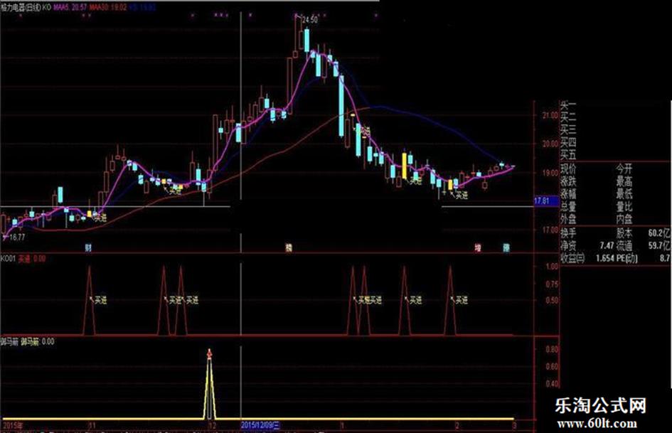672x433 pixels.
Task: Click the 今开 field label
Action: click(624, 169)
